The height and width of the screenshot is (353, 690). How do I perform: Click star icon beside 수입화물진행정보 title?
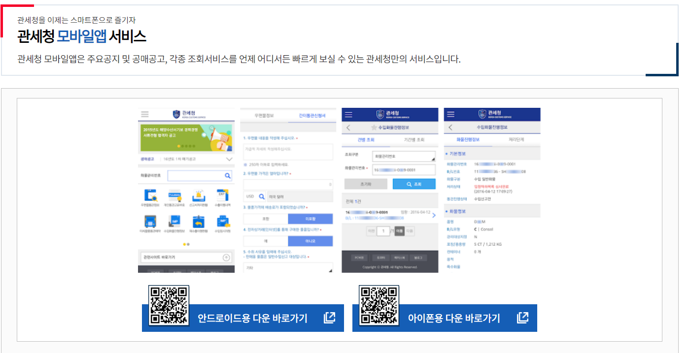(x=374, y=128)
